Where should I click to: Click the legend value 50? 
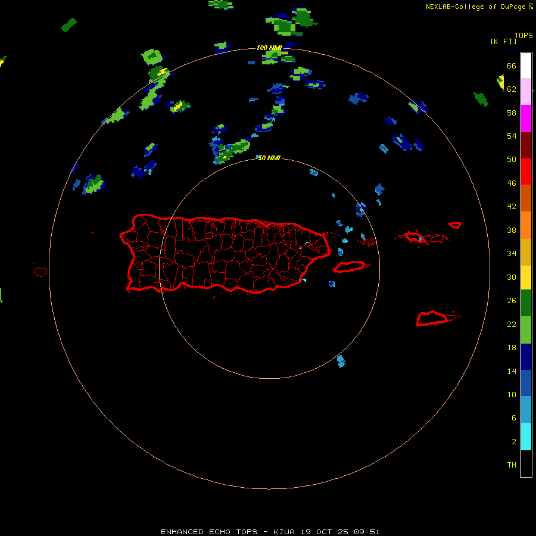click(512, 160)
